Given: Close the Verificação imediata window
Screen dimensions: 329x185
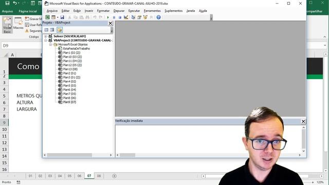Looking at the screenshot, I should 303,121.
